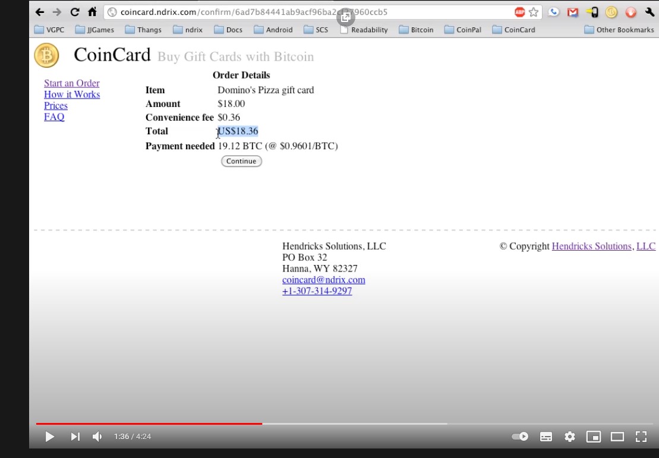Open the VGPC bookmarks folder
The image size is (659, 458).
[49, 30]
